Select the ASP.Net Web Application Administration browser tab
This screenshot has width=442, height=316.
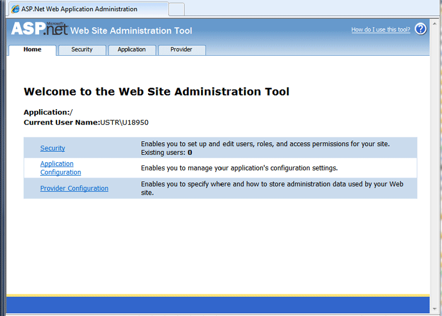pos(88,9)
